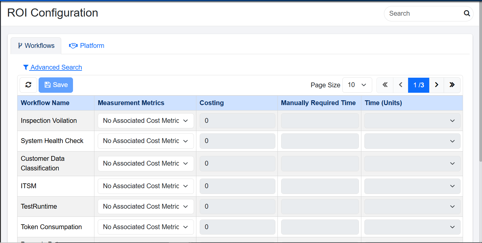Go to the first page
Image resolution: width=482 pixels, height=243 pixels.
click(x=385, y=85)
